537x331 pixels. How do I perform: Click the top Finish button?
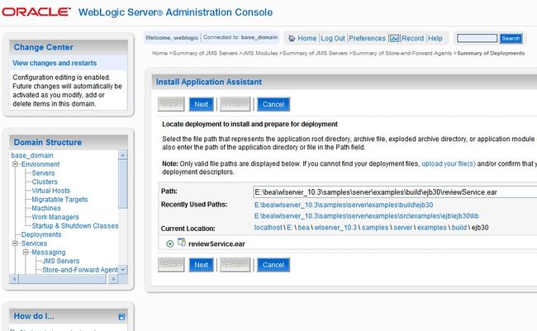click(235, 104)
